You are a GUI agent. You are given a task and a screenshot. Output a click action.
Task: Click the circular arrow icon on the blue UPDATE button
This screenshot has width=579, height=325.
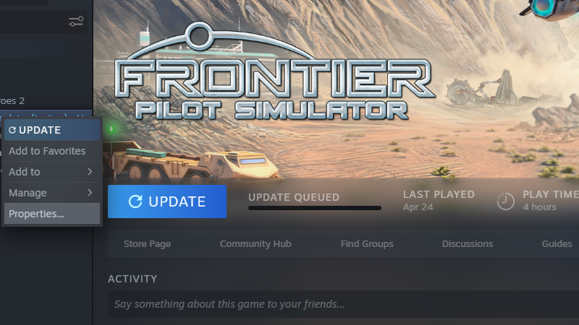135,201
